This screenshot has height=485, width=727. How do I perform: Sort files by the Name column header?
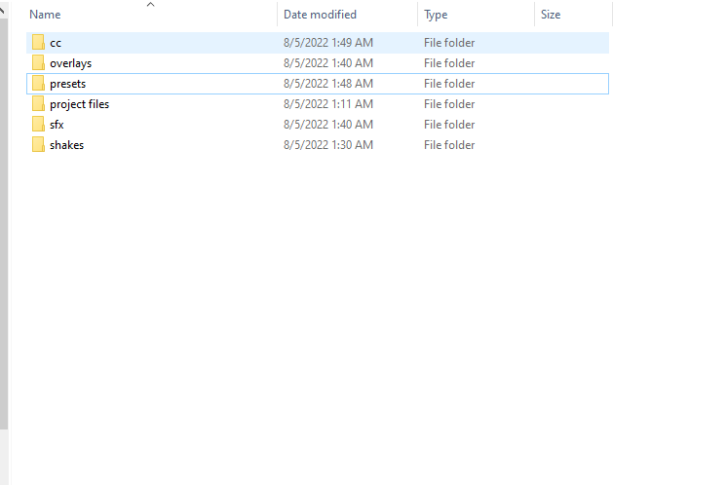click(46, 15)
